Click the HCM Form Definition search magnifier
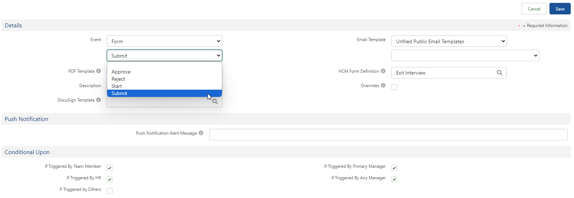This screenshot has height=198, width=574. (x=499, y=73)
